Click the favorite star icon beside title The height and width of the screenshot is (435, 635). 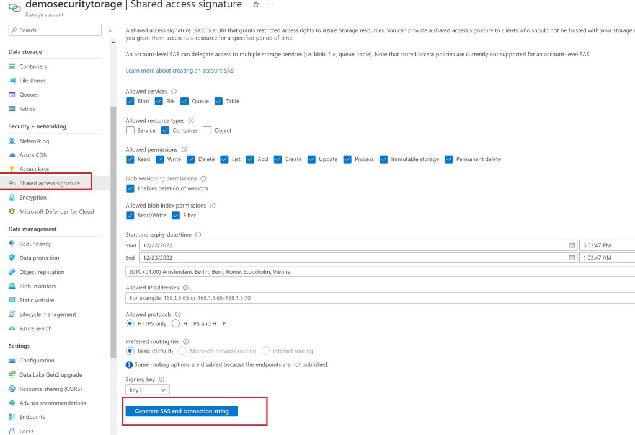click(x=256, y=5)
